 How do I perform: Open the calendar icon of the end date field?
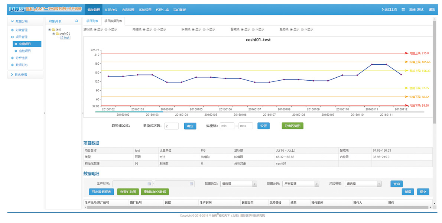(x=192, y=184)
